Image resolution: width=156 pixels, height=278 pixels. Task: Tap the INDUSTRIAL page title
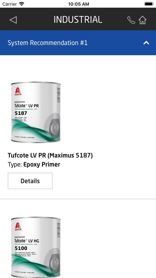point(78,20)
